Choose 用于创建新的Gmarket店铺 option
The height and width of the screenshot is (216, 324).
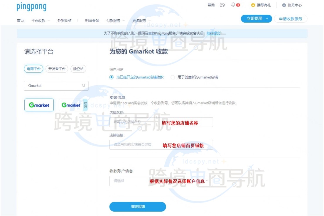pos(173,77)
